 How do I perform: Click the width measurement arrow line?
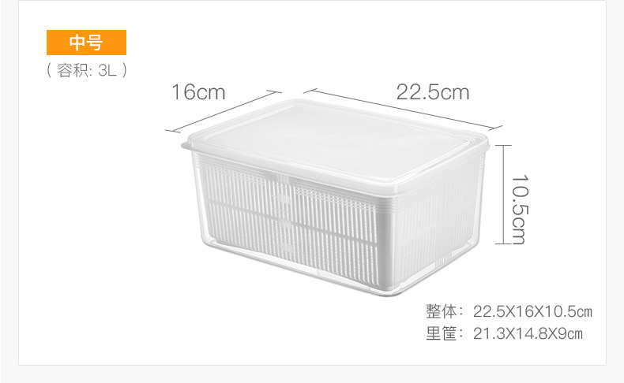224,112
